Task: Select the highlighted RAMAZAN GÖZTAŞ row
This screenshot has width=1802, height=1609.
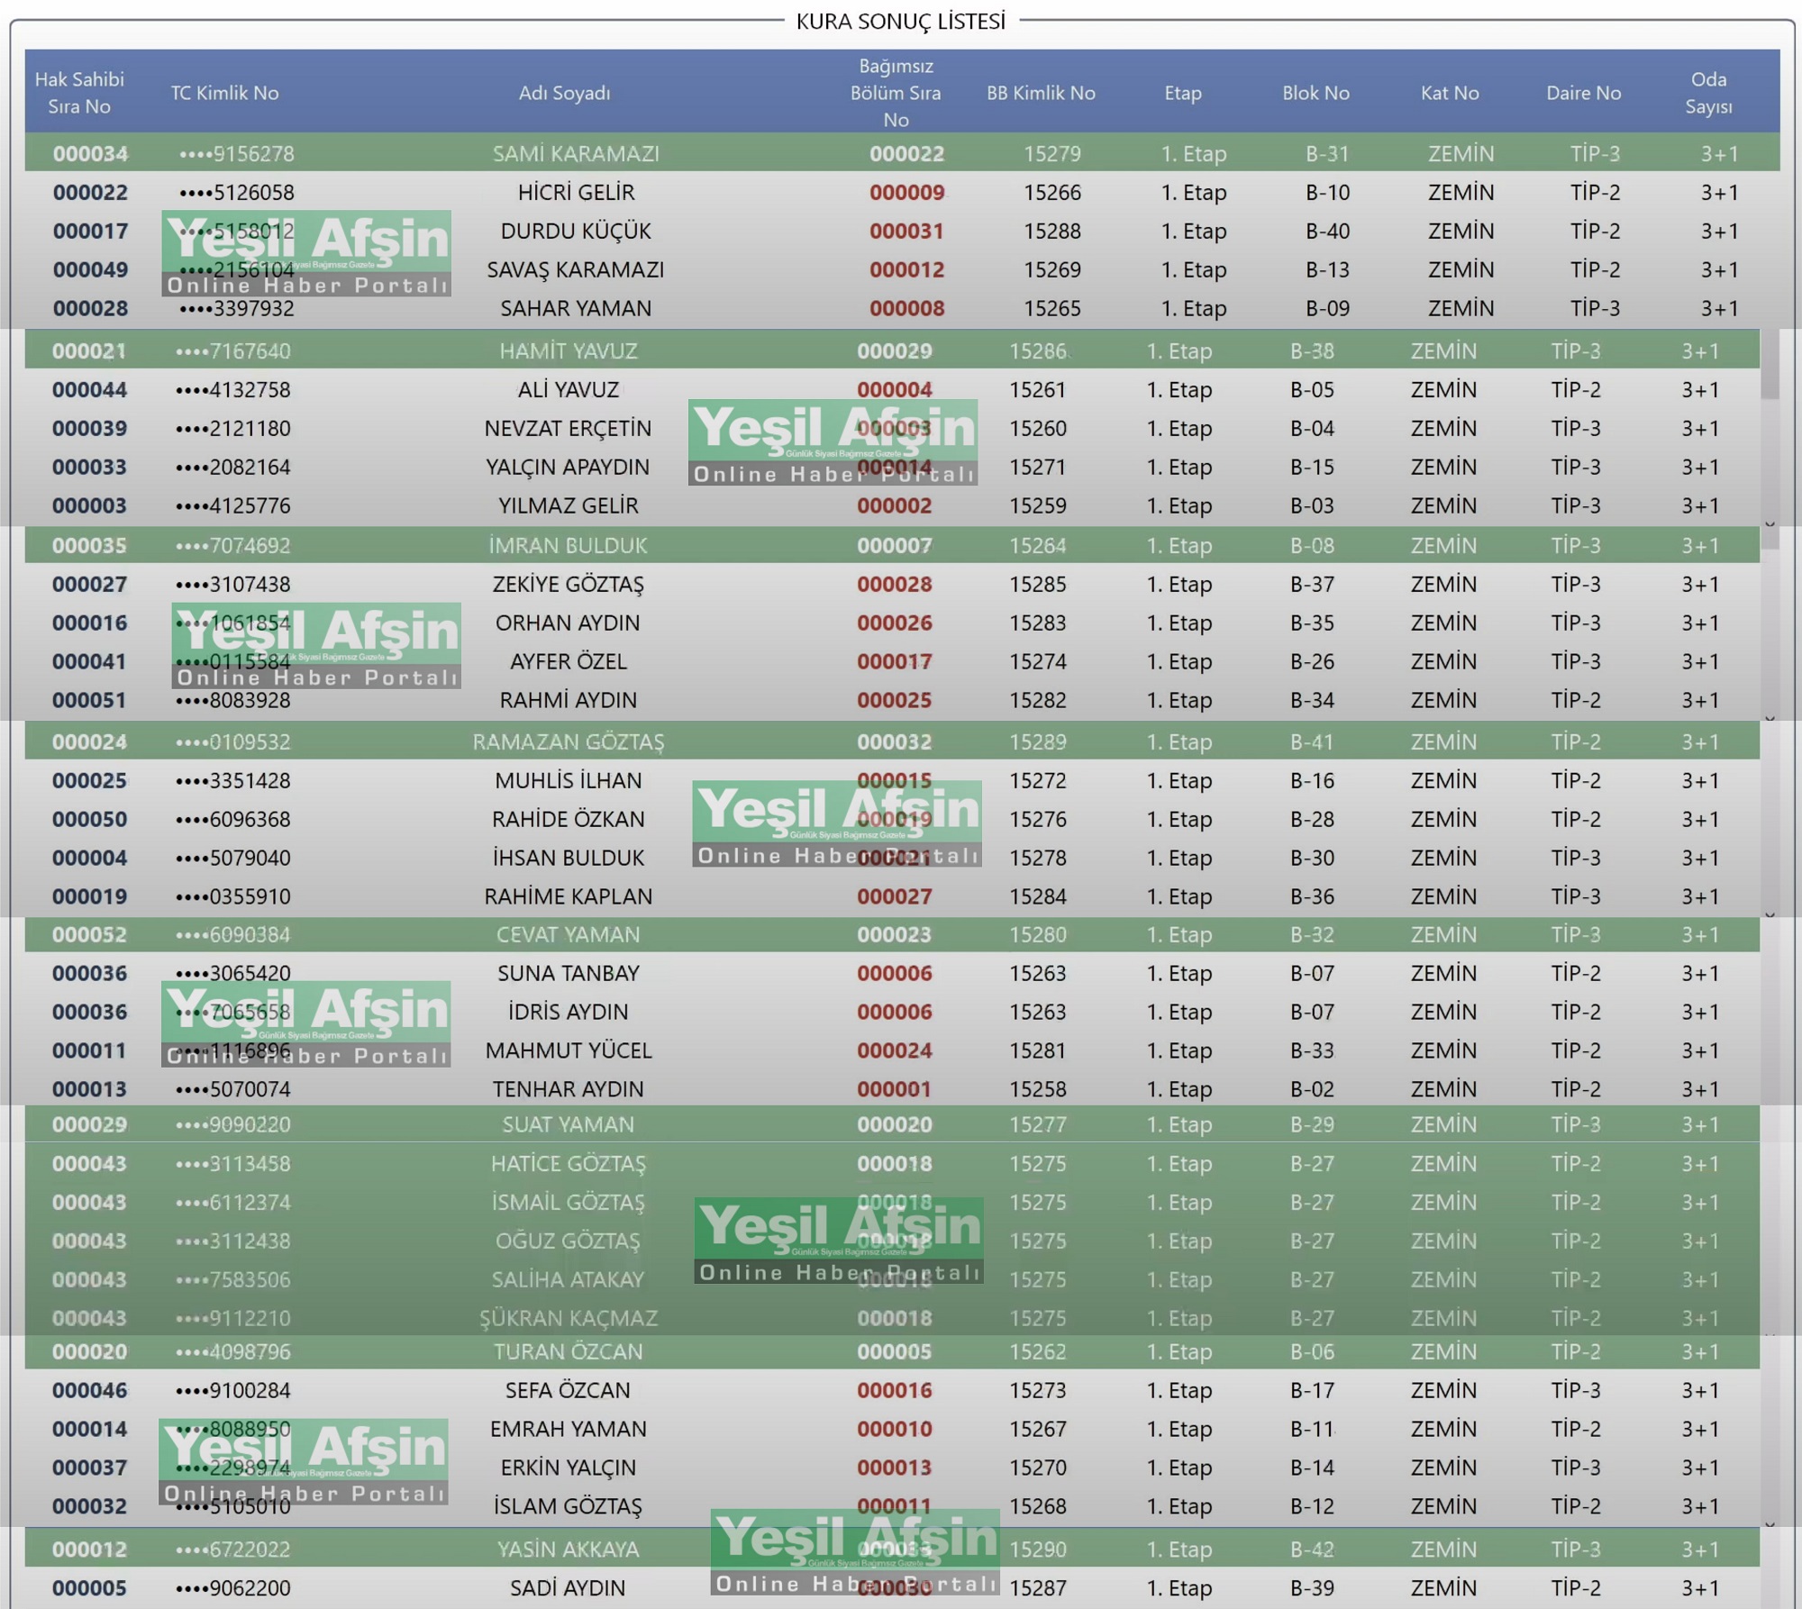Action: click(x=892, y=741)
